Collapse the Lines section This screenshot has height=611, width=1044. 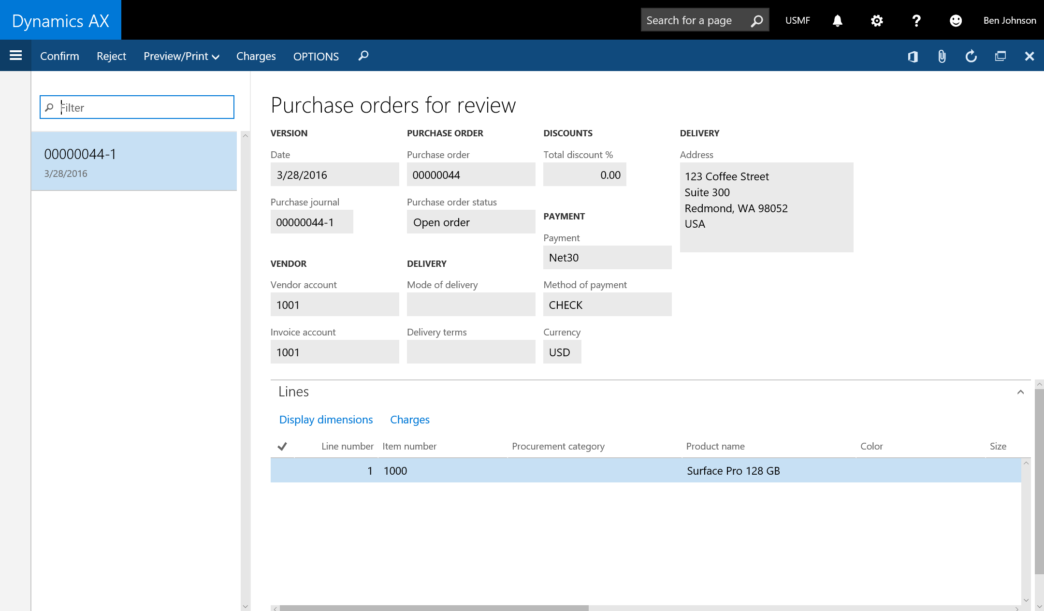pyautogui.click(x=1020, y=392)
